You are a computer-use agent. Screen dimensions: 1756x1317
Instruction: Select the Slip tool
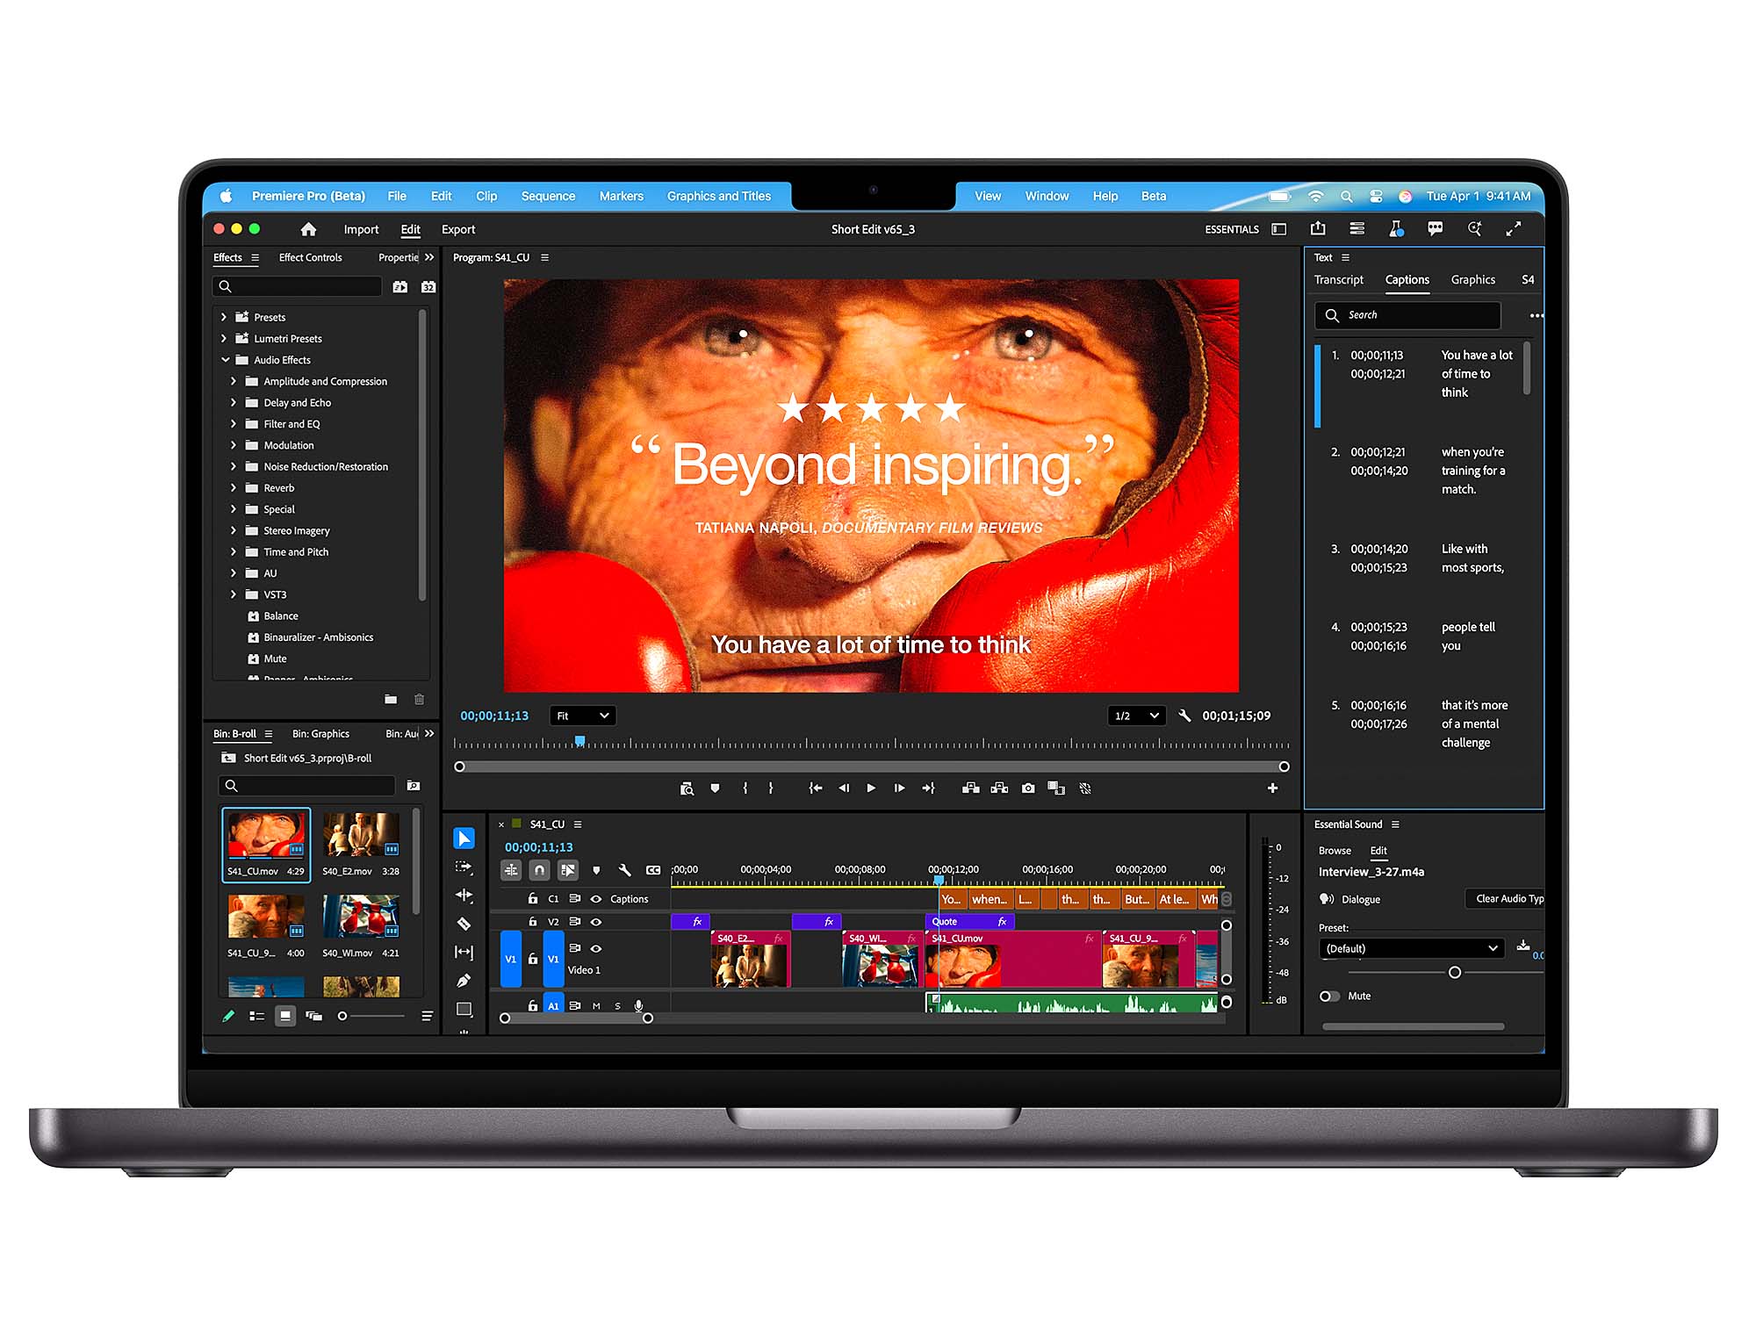(x=464, y=952)
